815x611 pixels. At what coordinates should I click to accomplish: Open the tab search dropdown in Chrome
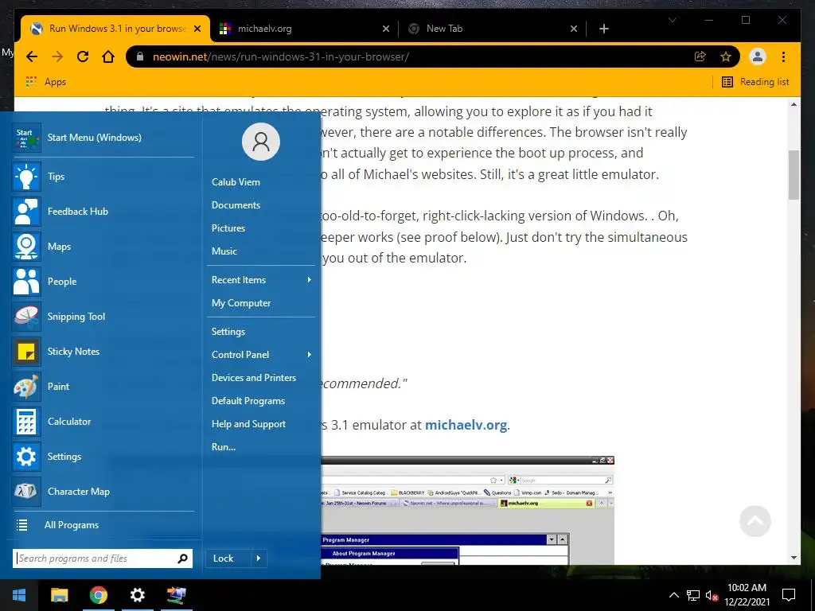[x=672, y=20]
